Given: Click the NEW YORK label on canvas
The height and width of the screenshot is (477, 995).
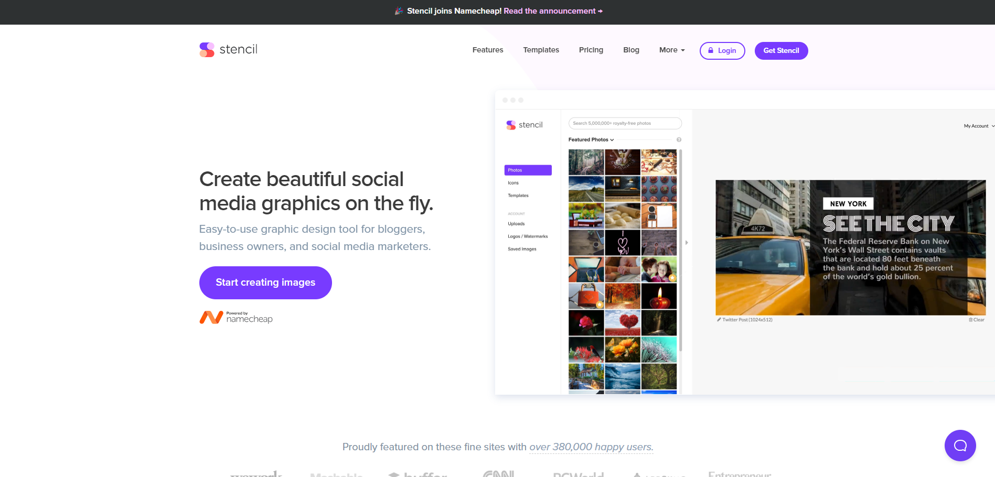Looking at the screenshot, I should (x=848, y=204).
